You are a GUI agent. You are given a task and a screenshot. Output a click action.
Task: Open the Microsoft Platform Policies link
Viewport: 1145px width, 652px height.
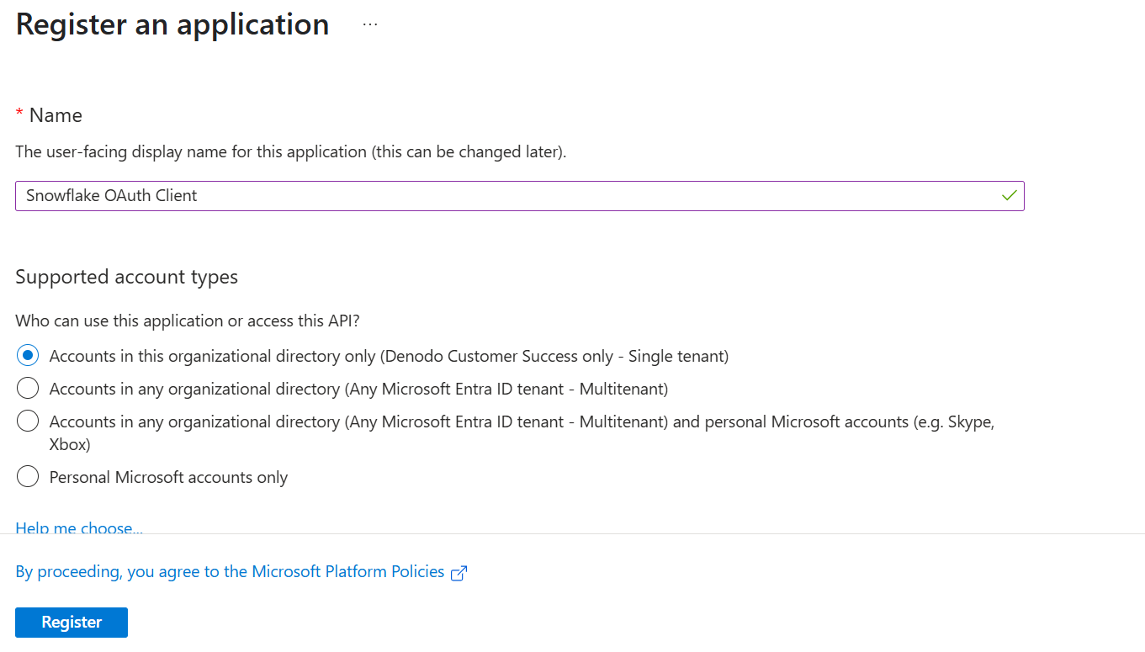click(x=230, y=571)
